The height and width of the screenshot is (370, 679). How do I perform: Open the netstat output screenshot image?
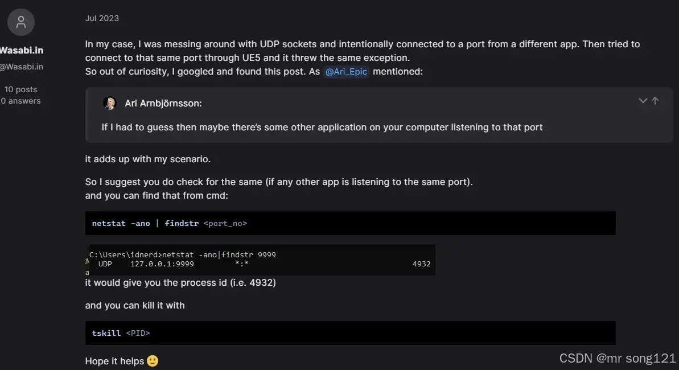260,259
